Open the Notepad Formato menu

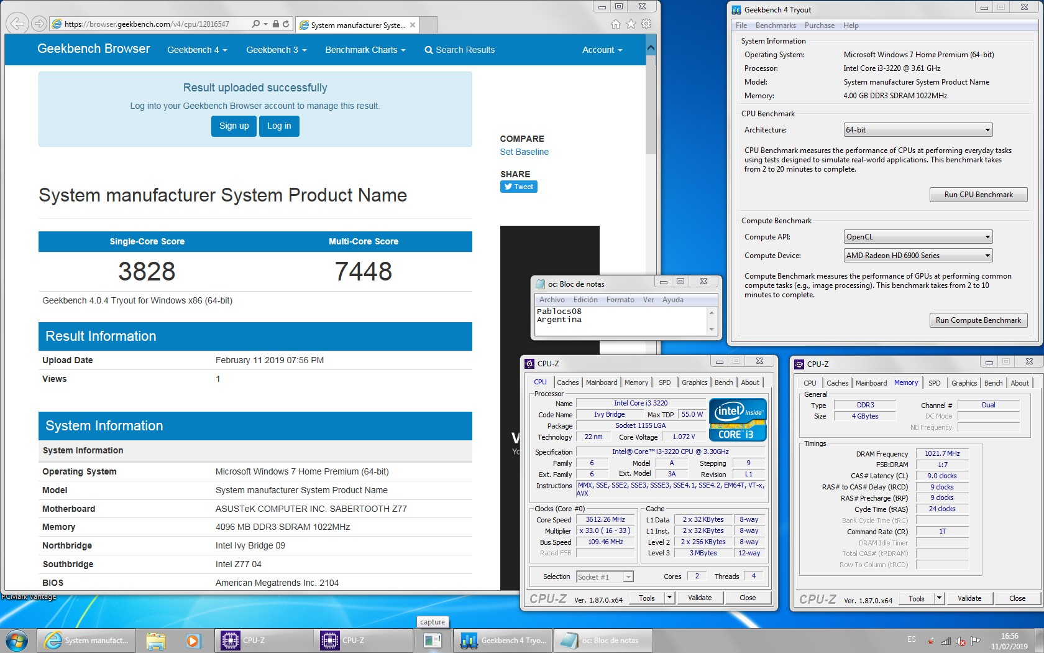pyautogui.click(x=620, y=300)
